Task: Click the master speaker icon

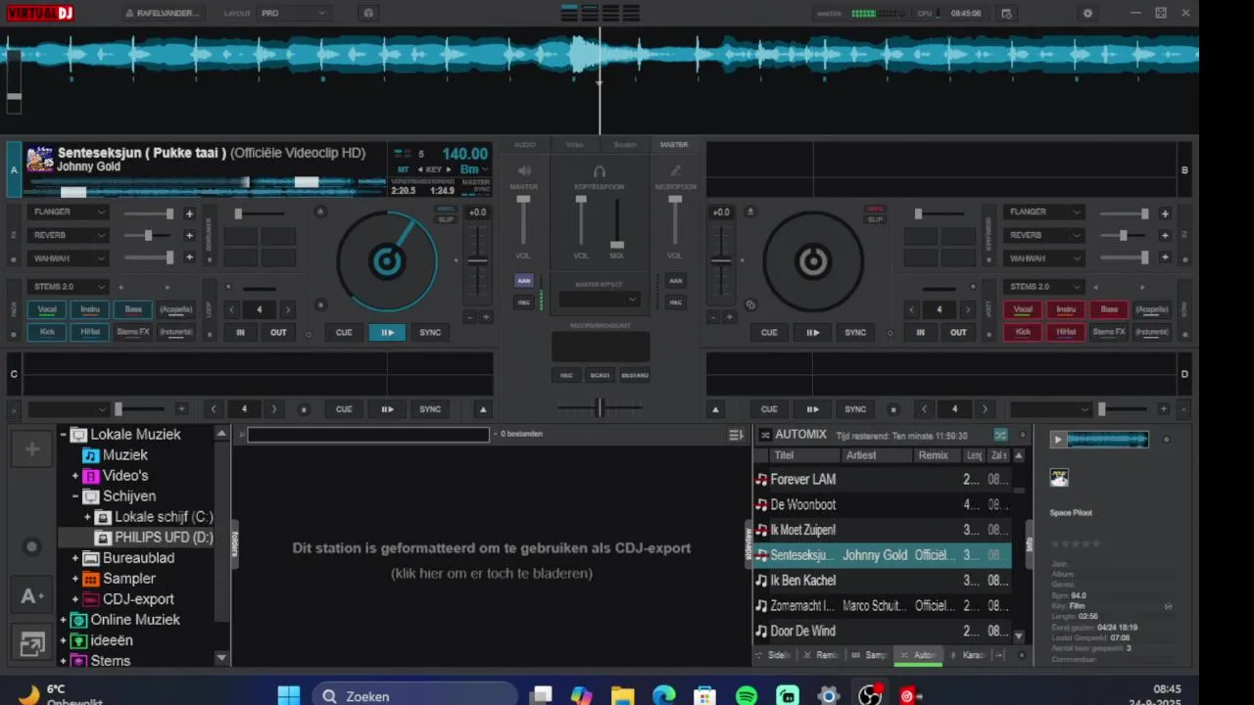Action: (524, 171)
